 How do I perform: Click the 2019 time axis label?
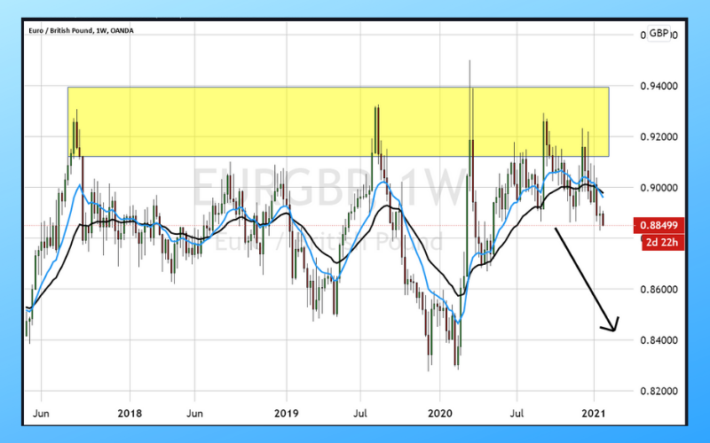pyautogui.click(x=287, y=413)
